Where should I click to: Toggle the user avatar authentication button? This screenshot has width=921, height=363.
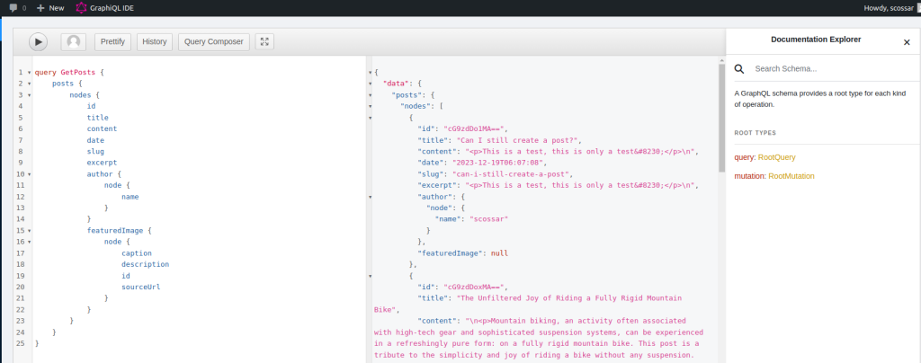(x=74, y=41)
